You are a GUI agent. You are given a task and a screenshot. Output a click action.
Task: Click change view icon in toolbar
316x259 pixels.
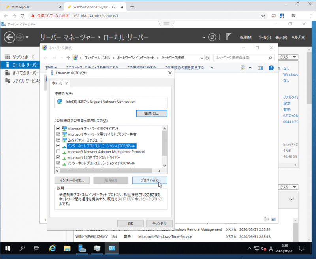pyautogui.click(x=243, y=68)
